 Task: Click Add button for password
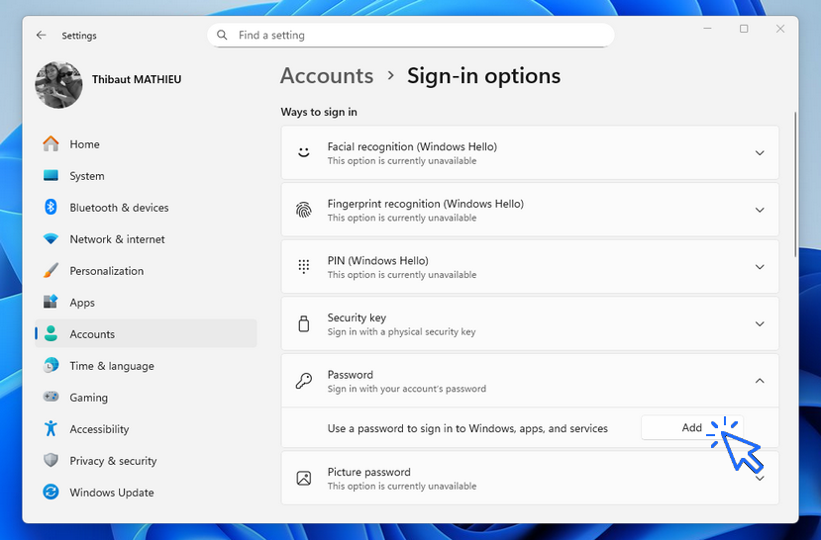tap(691, 427)
